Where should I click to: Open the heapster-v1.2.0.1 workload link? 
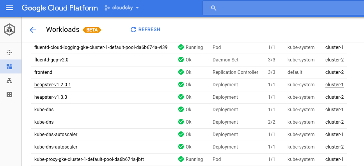(52, 85)
